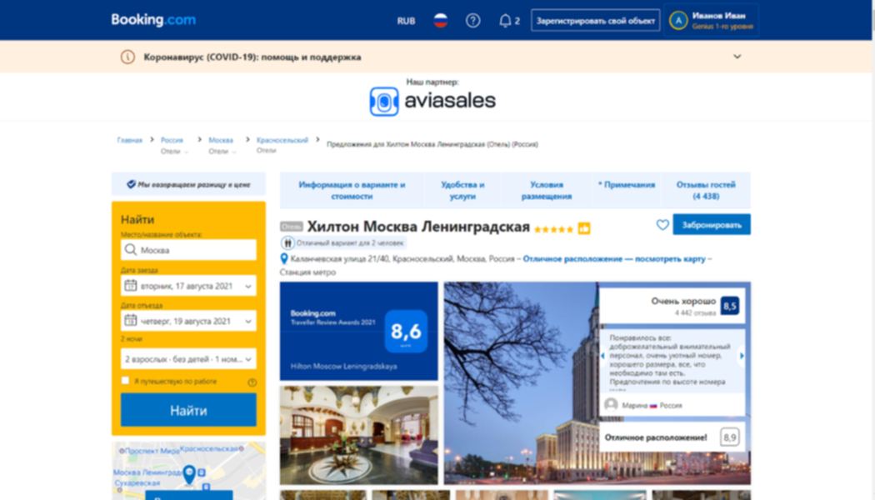Open 'Россия' breadcrumb link

tap(172, 140)
